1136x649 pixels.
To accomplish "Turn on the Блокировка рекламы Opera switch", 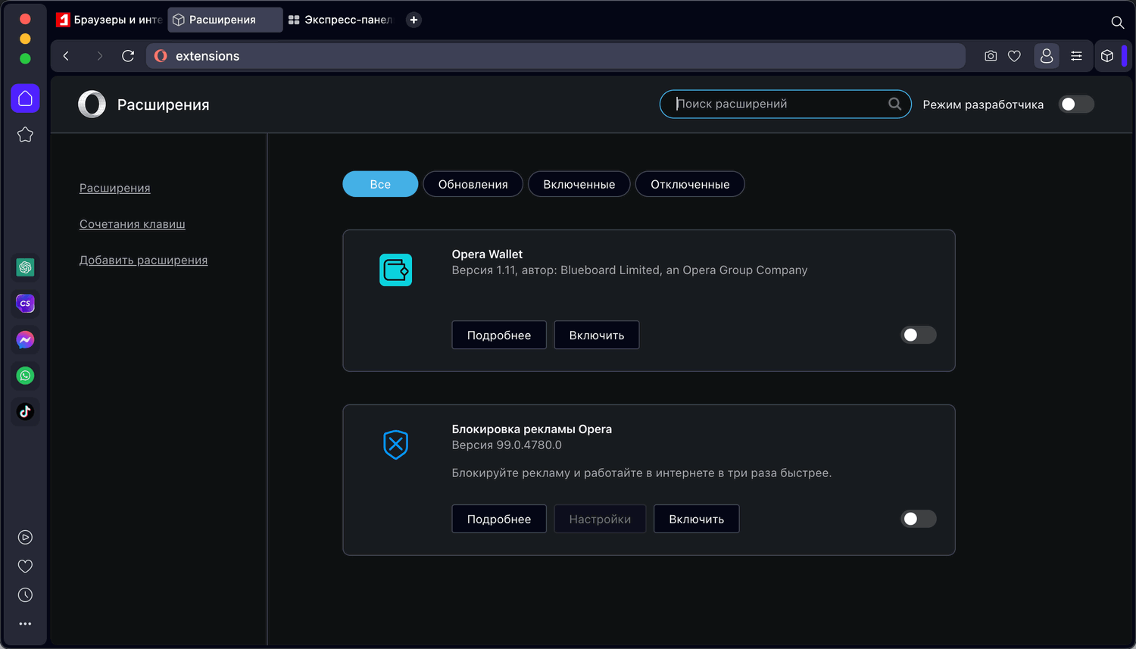I will tap(919, 519).
